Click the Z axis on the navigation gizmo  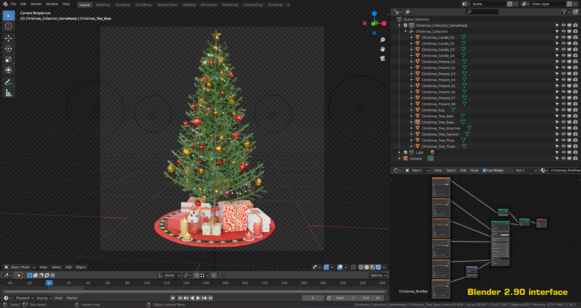click(374, 14)
